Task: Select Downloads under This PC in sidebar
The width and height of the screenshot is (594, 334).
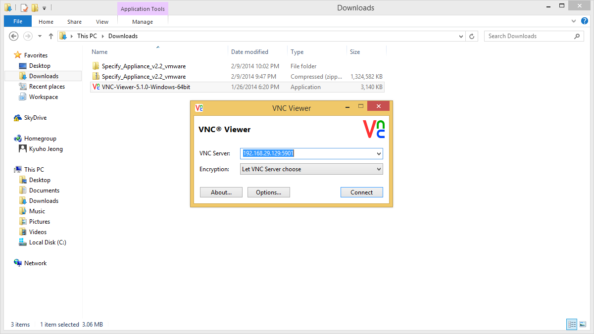Action: point(43,201)
